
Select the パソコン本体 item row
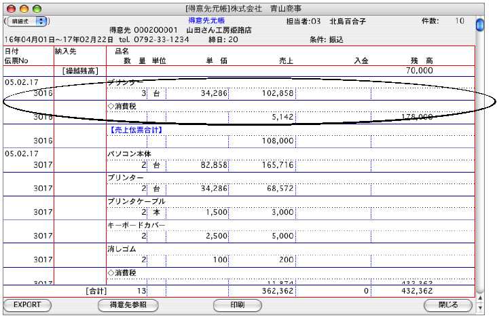130,154
